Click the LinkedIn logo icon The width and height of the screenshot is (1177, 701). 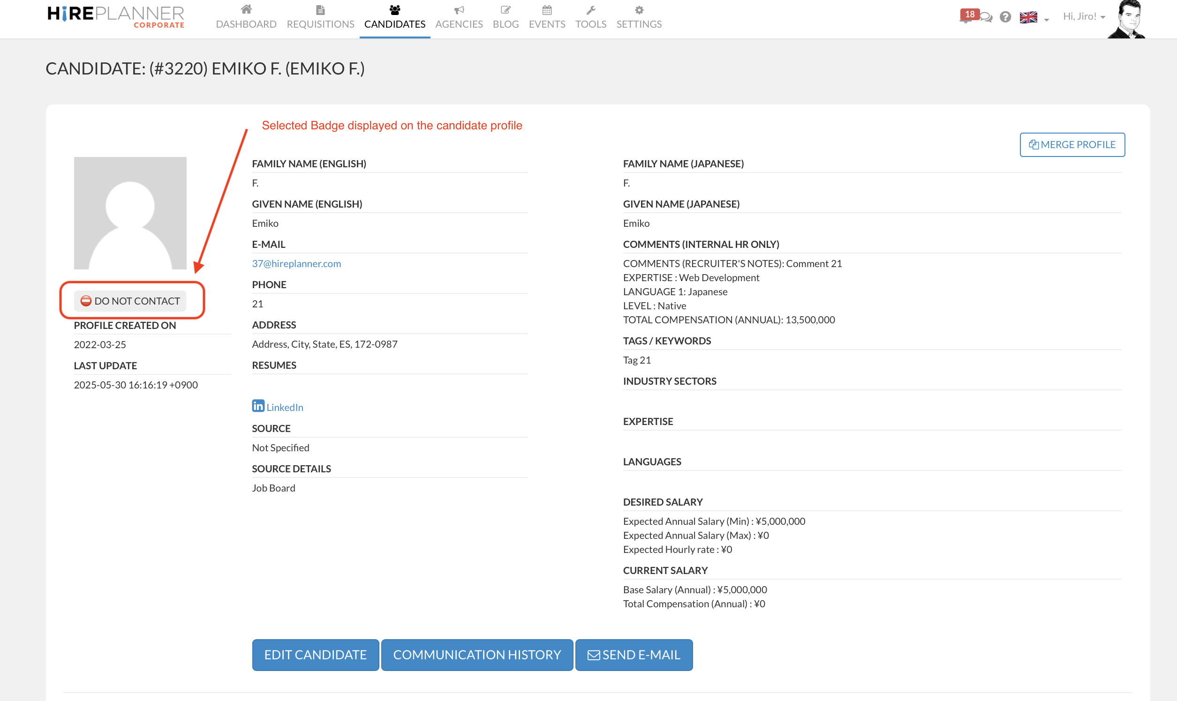[258, 406]
